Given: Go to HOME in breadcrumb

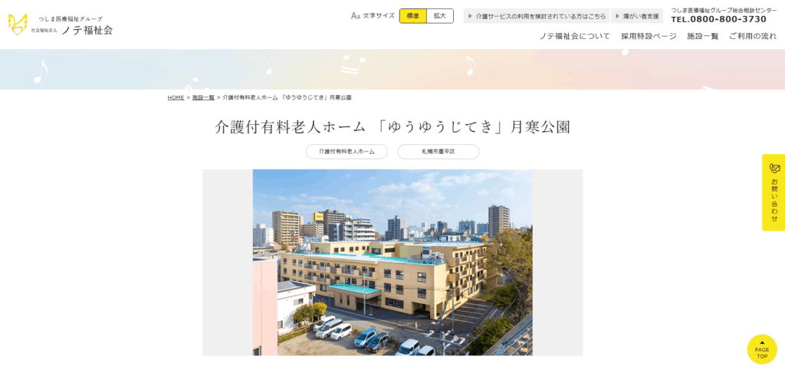Looking at the screenshot, I should [x=176, y=97].
